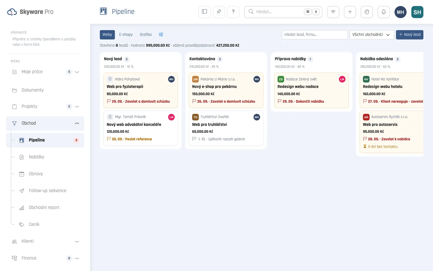
Task: Toggle the sidebar panel icon in the header
Action: [204, 12]
